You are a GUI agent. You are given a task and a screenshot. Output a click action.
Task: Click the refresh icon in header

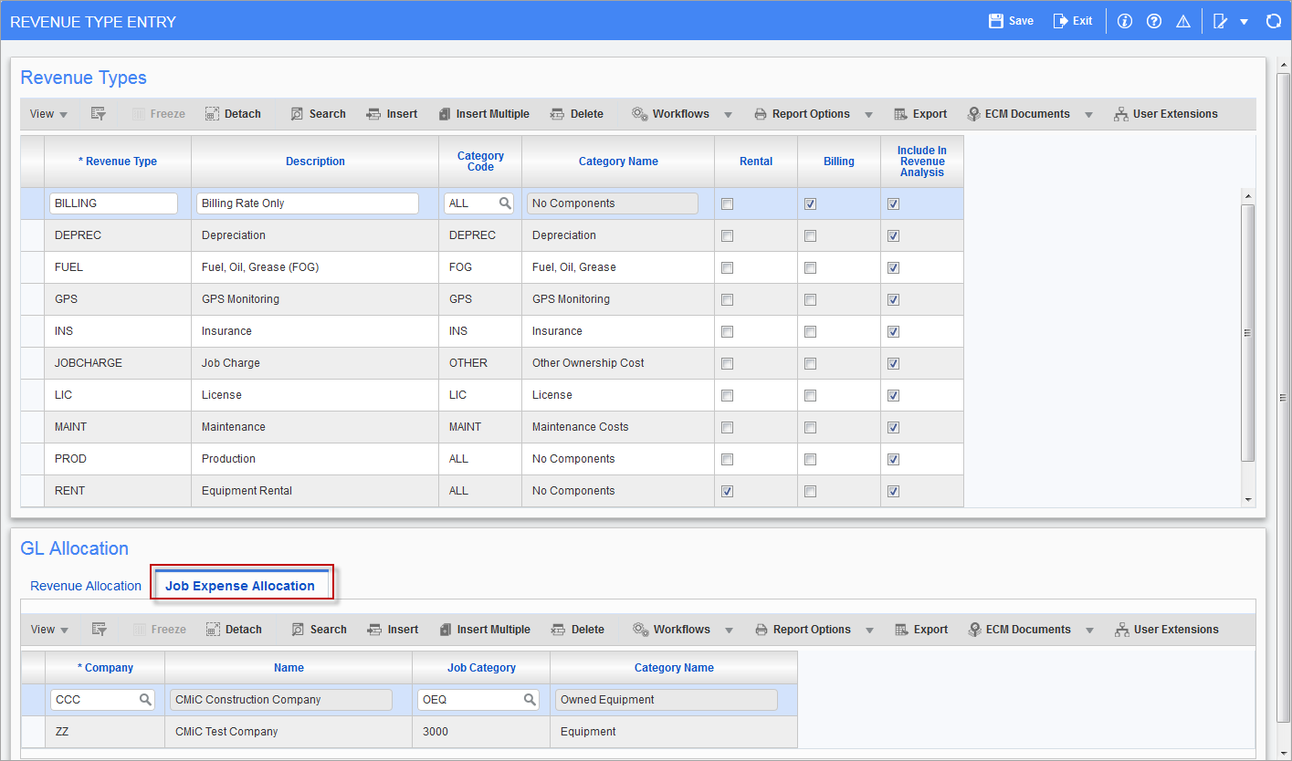coord(1273,21)
